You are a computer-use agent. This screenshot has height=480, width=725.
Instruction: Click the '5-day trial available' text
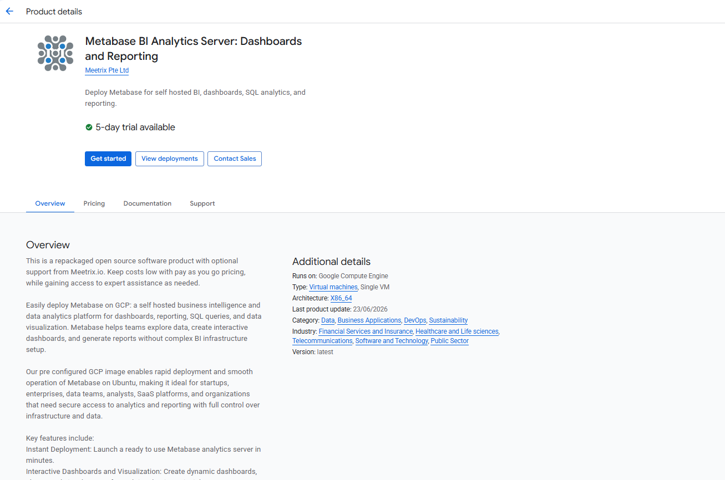coord(135,127)
